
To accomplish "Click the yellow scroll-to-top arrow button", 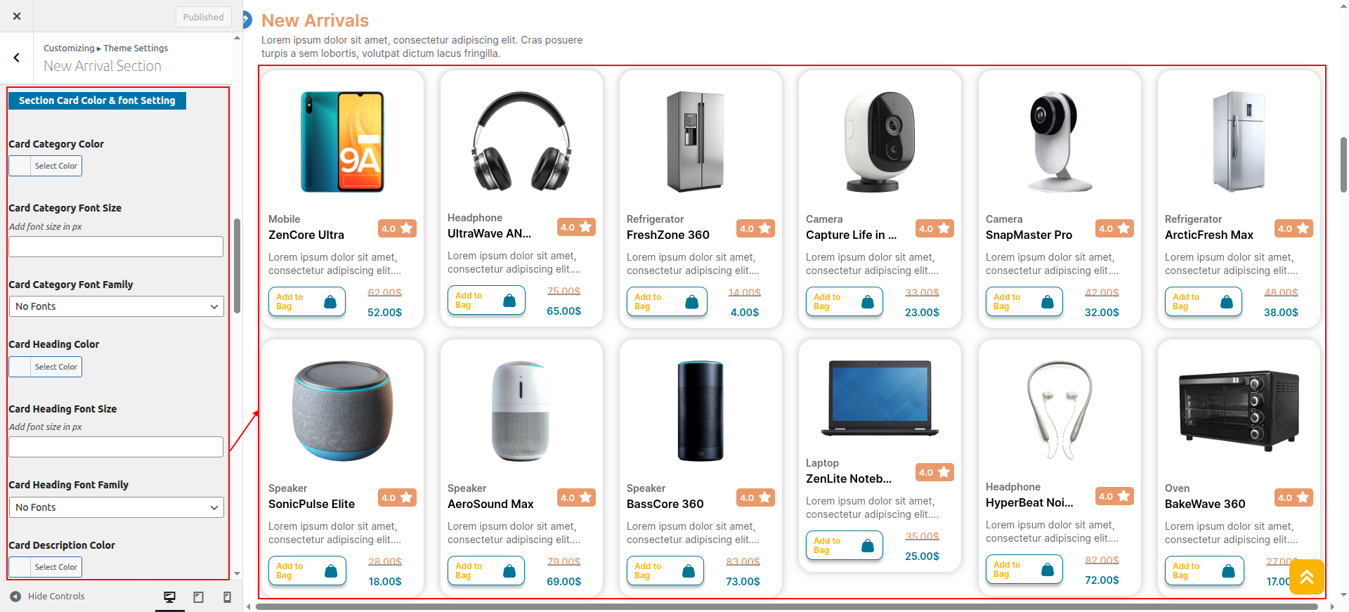I will point(1306,577).
